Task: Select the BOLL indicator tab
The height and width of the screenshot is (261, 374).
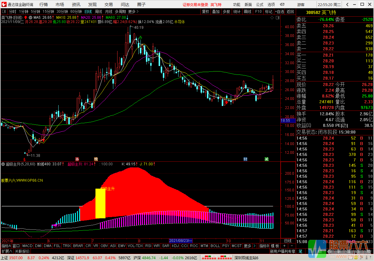Action: [x=215, y=246]
